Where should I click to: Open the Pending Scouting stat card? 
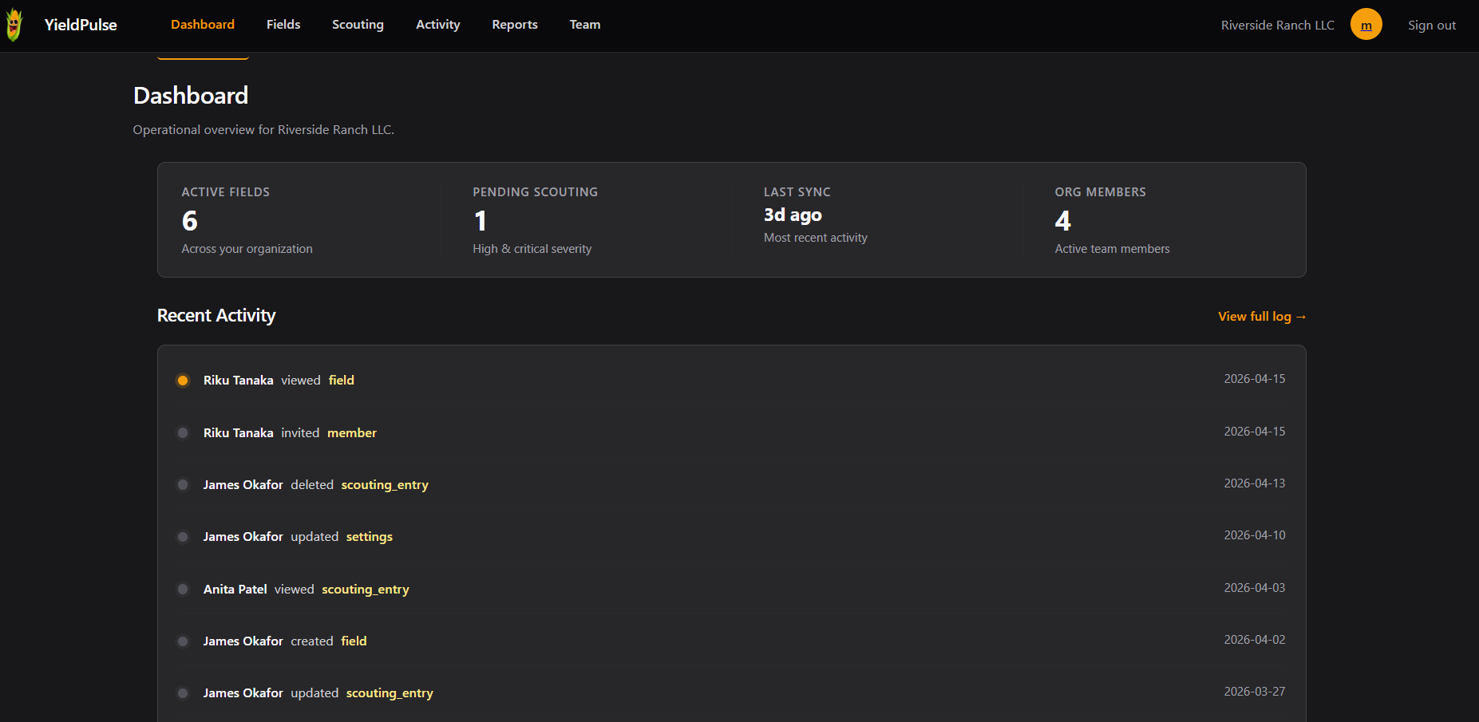[x=584, y=220]
